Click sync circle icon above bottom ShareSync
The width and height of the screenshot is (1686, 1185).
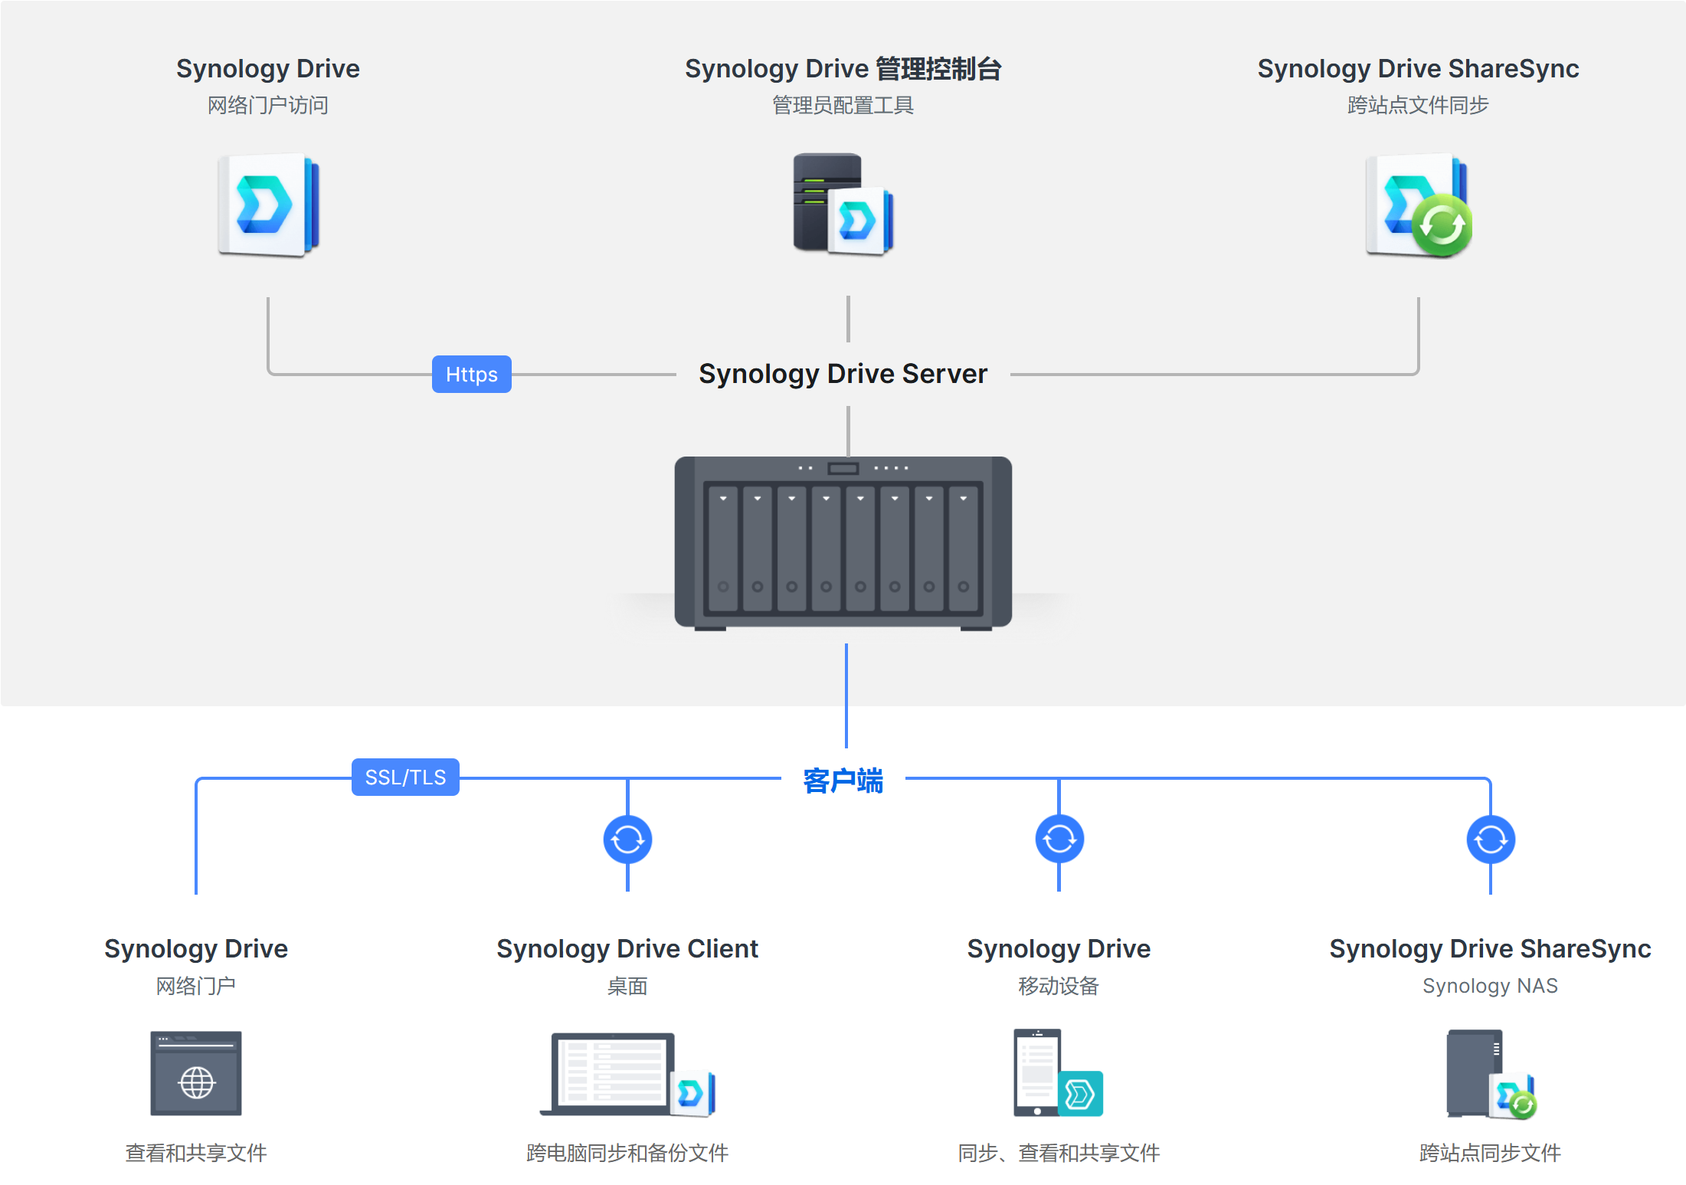click(x=1491, y=840)
